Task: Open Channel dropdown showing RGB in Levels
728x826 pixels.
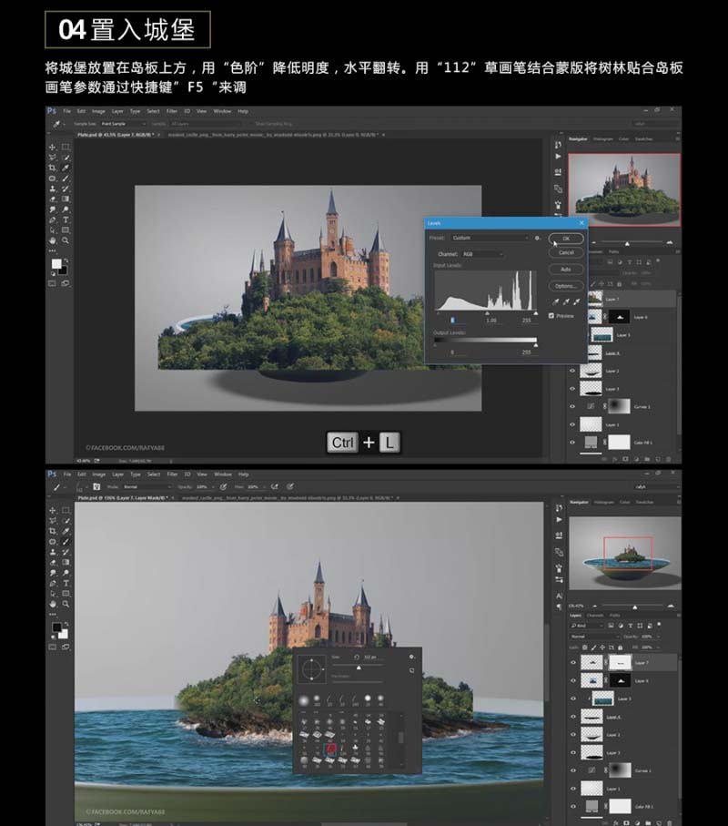Action: (x=482, y=254)
